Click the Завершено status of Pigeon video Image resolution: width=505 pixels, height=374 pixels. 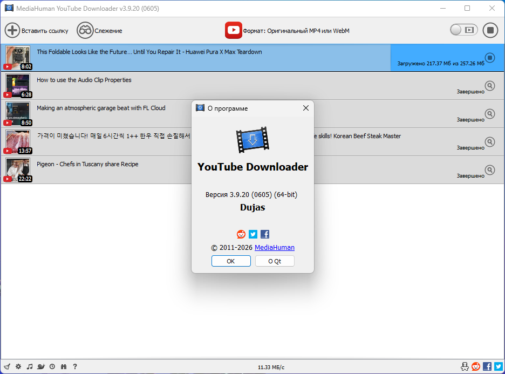[470, 176]
